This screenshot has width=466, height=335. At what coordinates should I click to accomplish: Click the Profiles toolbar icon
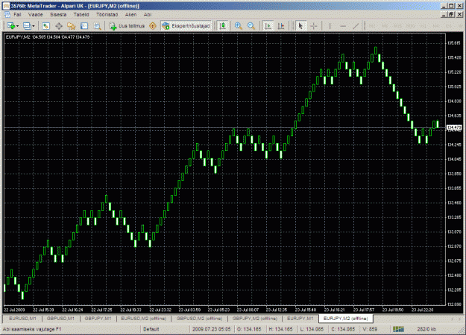click(27, 26)
